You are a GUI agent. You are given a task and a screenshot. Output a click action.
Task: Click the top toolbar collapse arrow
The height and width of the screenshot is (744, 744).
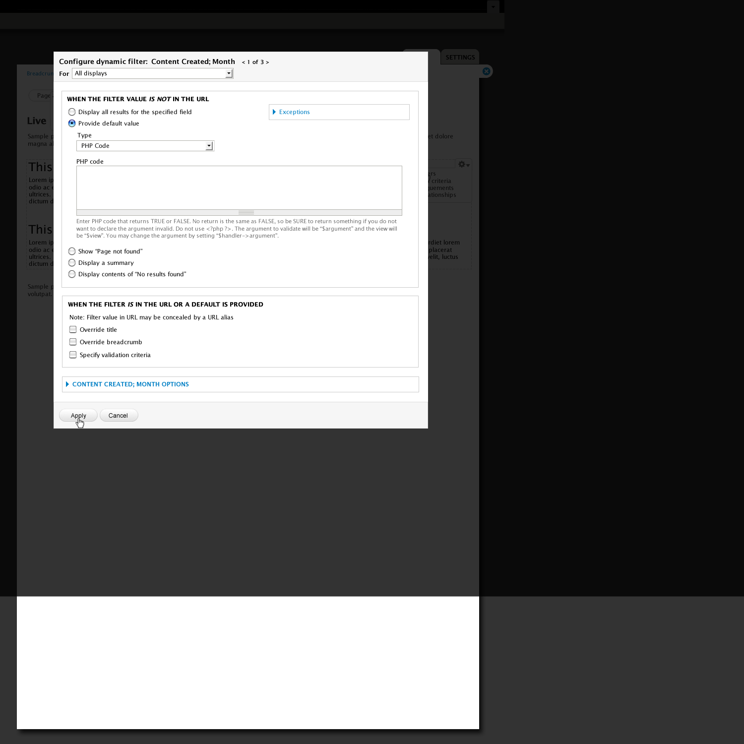[x=493, y=7]
